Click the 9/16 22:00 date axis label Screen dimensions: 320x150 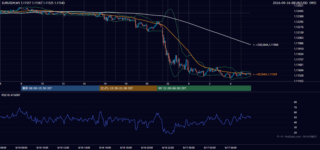(x=168, y=148)
